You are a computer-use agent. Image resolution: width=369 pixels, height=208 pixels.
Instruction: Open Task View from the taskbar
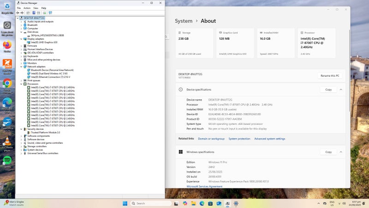pos(176,203)
